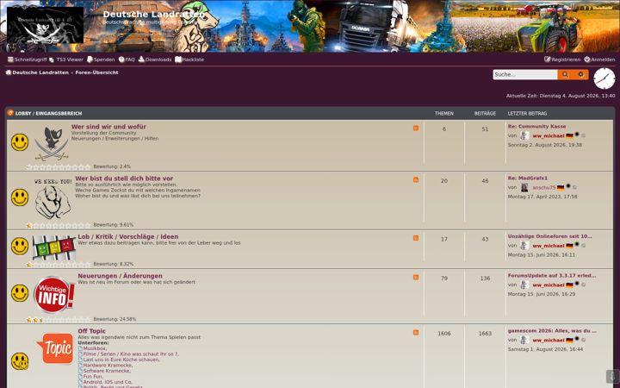620x388 pixels.
Task: Click anschu75 avatar image
Action: tap(524, 187)
